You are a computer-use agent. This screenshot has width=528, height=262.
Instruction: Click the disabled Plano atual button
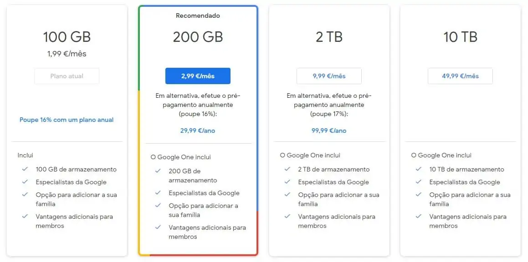(67, 76)
